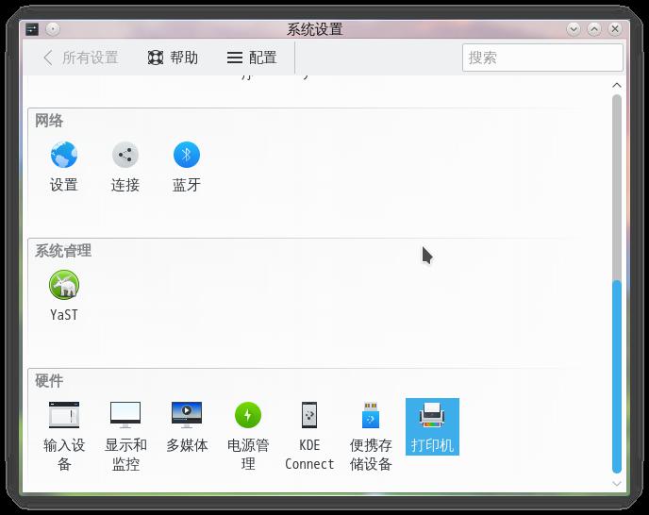Click the scrollbar up arrow
Viewport: 649px width, 515px height.
tap(617, 85)
